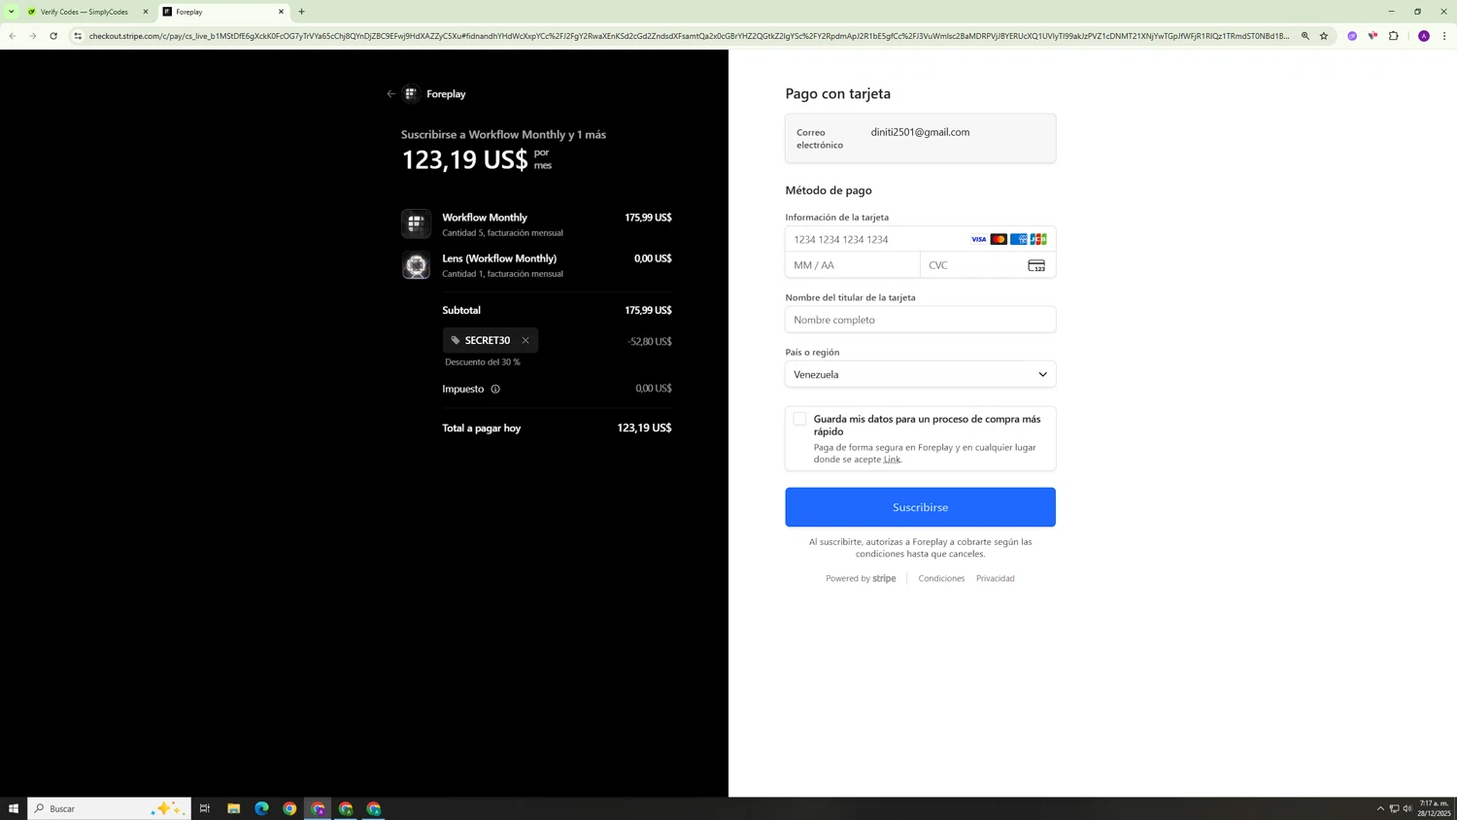Click the 'Total a pagar hoy' amount 123,19 US$
The width and height of the screenshot is (1457, 820).
(644, 427)
